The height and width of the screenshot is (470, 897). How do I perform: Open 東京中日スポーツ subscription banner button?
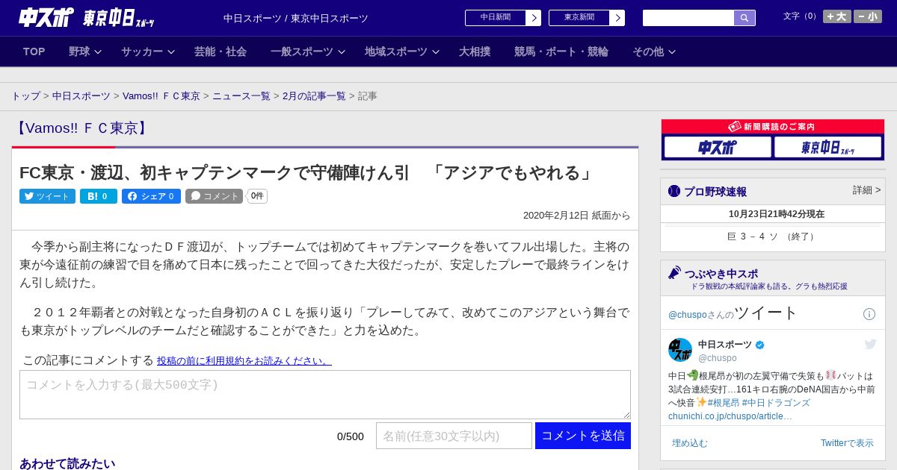click(827, 148)
